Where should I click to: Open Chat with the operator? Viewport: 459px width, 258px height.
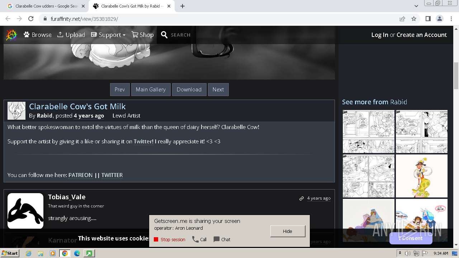pyautogui.click(x=222, y=240)
